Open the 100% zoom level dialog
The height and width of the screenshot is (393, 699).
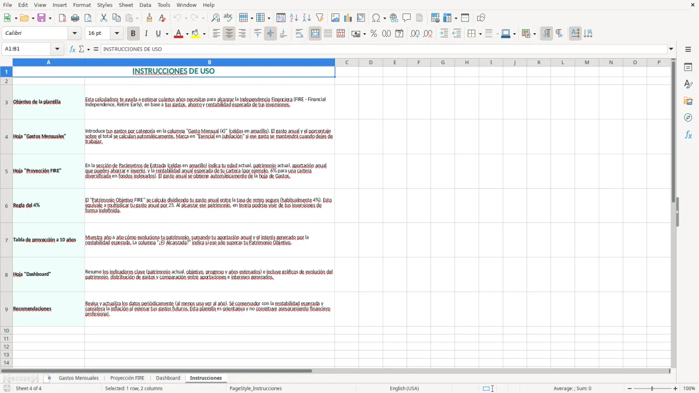click(x=689, y=388)
